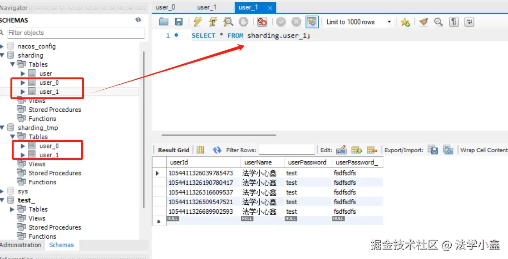
Task: Click the Result Grid button
Action: pos(174,150)
